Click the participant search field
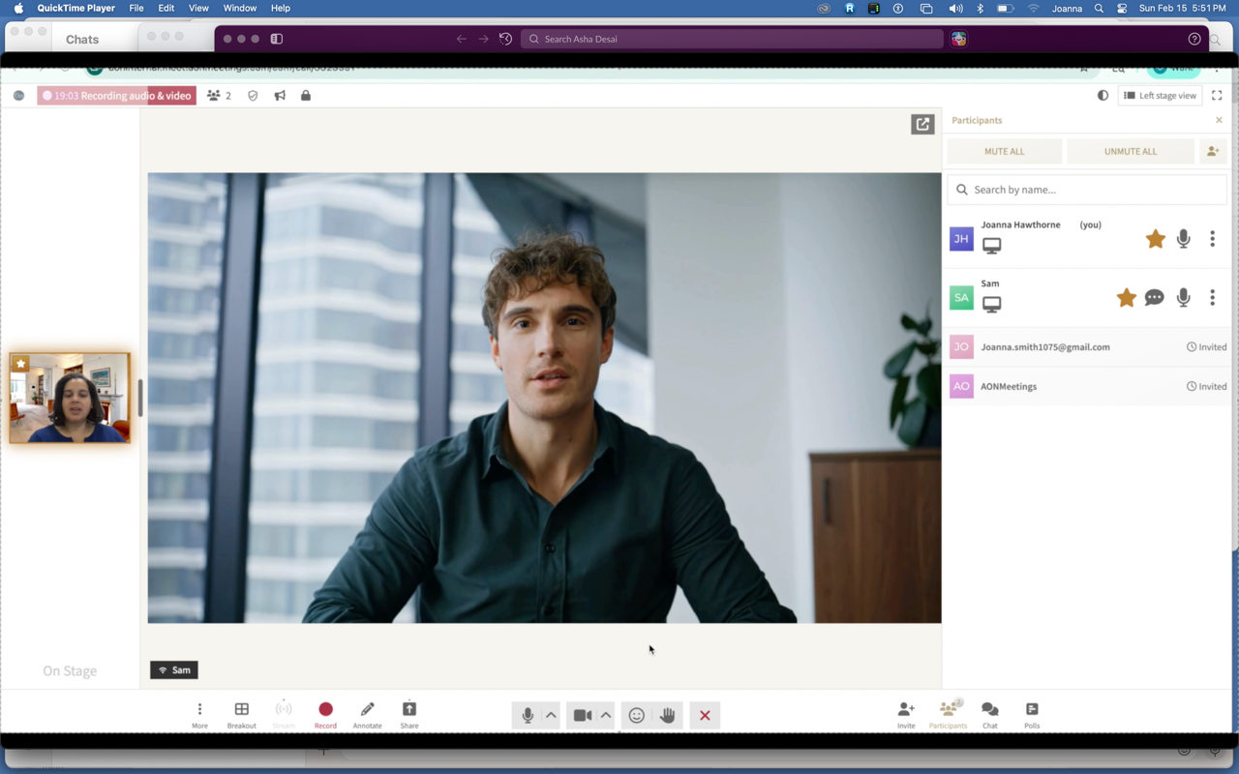 tap(1086, 189)
